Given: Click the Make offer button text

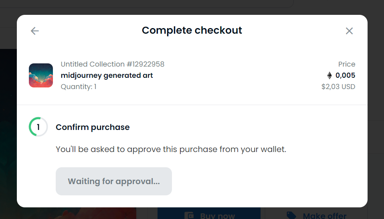Looking at the screenshot, I should pyautogui.click(x=325, y=216).
